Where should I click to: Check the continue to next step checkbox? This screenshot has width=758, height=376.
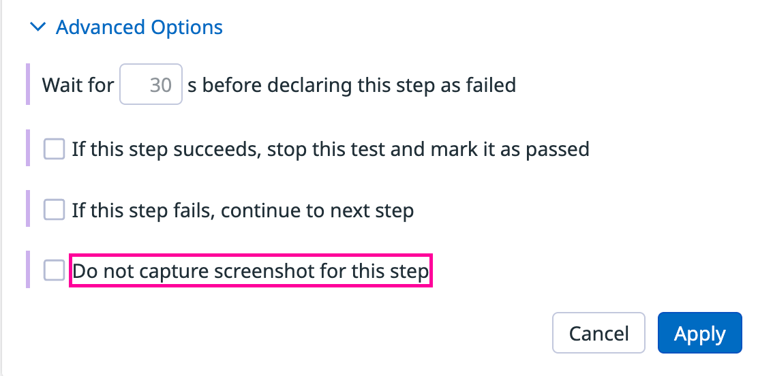point(54,210)
